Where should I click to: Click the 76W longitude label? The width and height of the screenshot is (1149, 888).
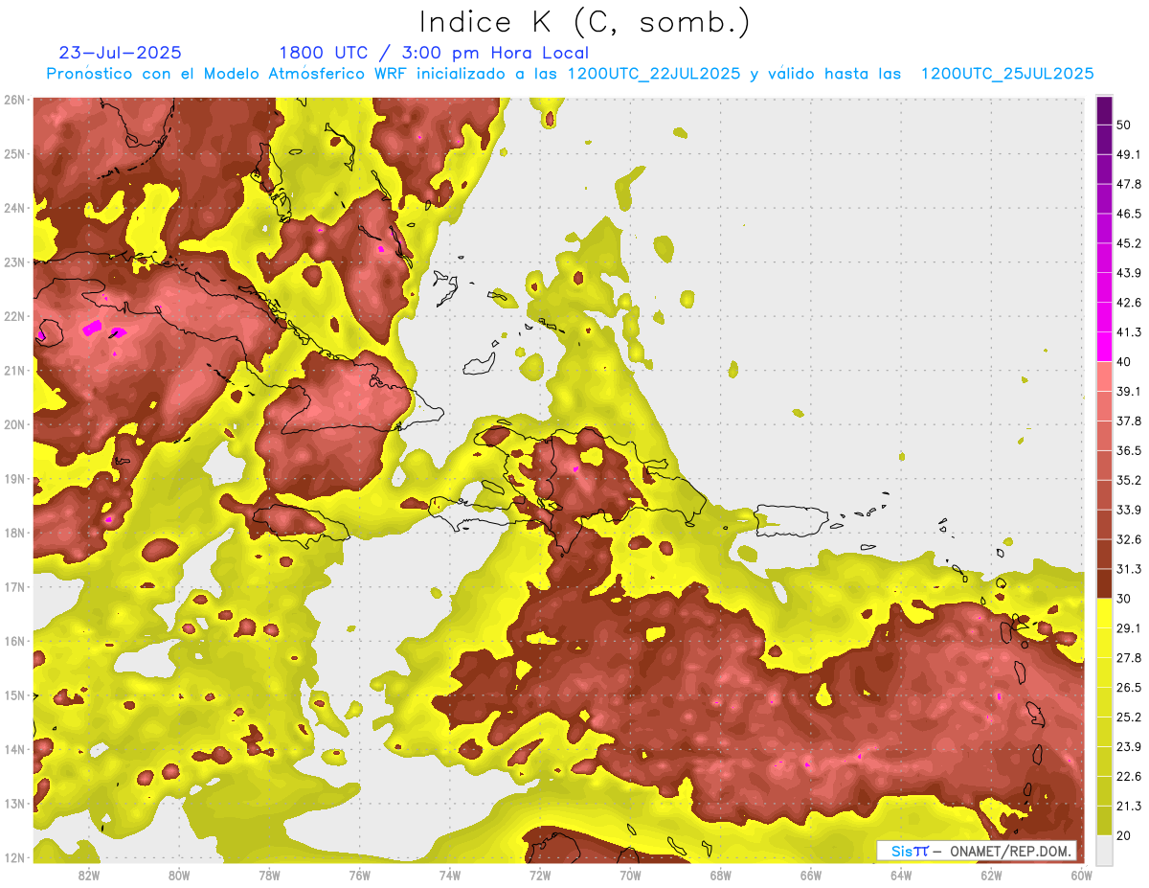360,876
